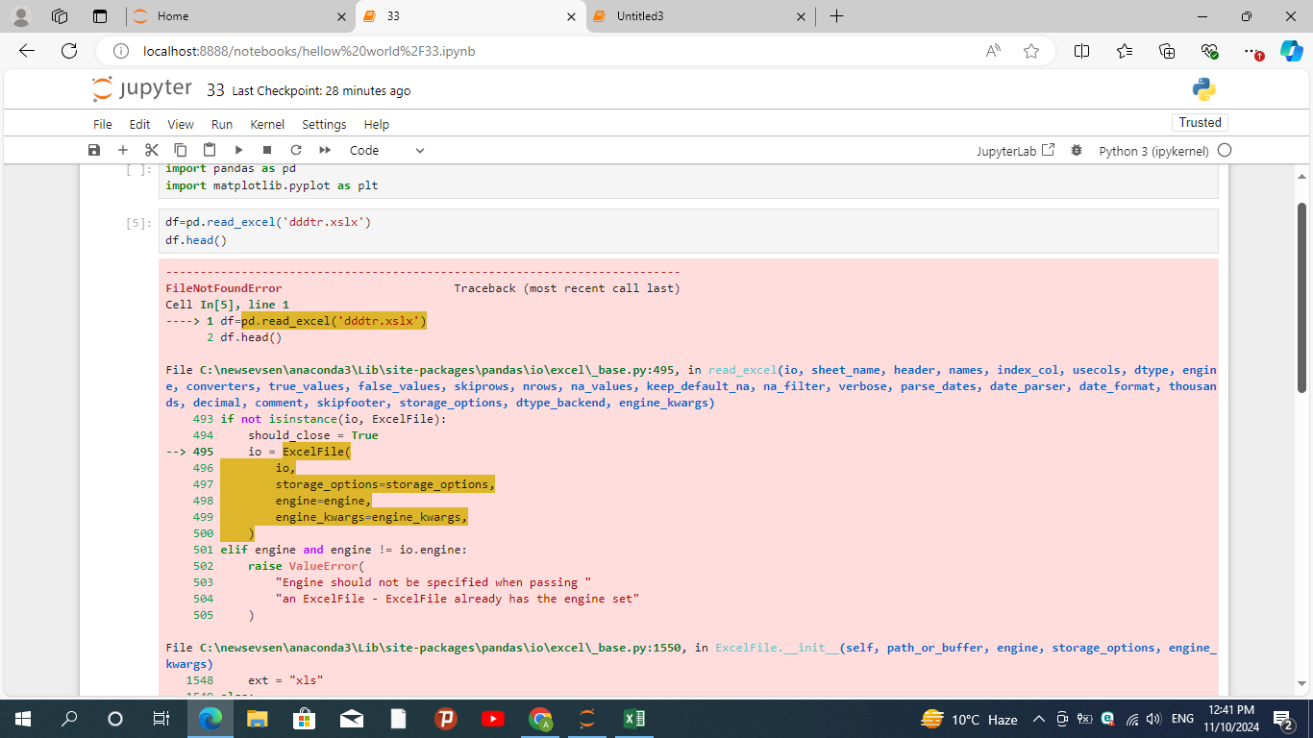This screenshot has height=738, width=1313.
Task: Click the df=pd.read_excel code cell
Action: coord(688,232)
